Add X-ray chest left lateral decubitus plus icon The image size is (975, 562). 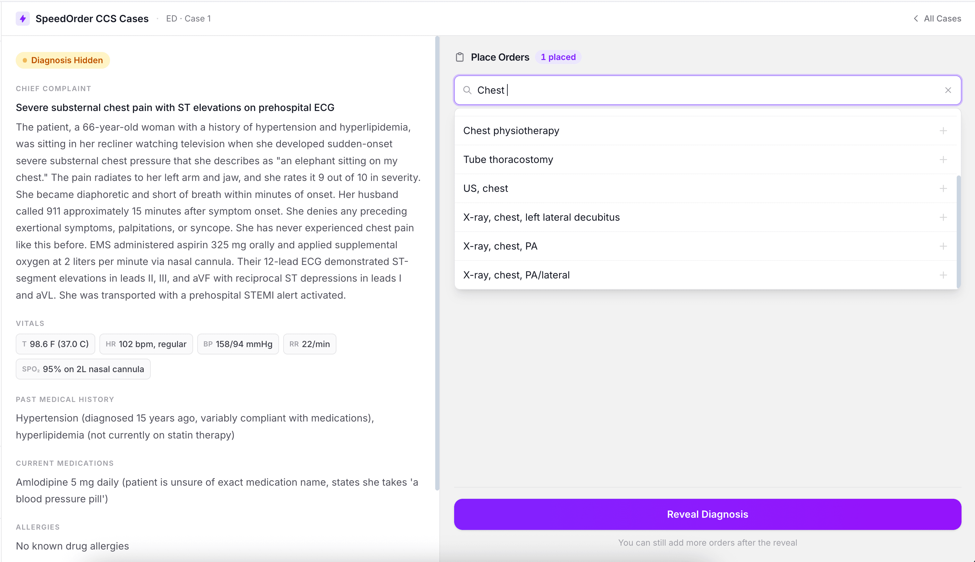[943, 217]
